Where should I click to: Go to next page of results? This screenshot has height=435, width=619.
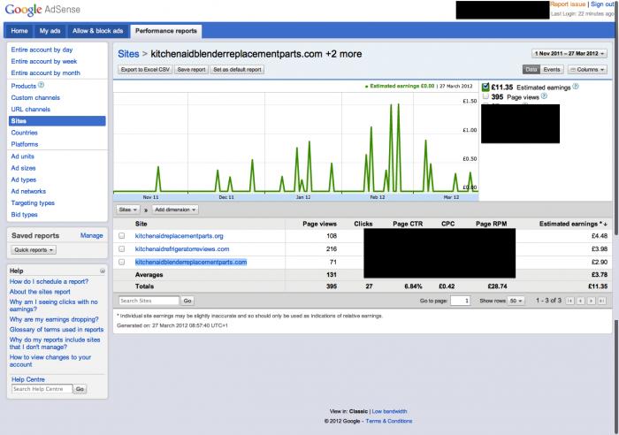(x=591, y=301)
